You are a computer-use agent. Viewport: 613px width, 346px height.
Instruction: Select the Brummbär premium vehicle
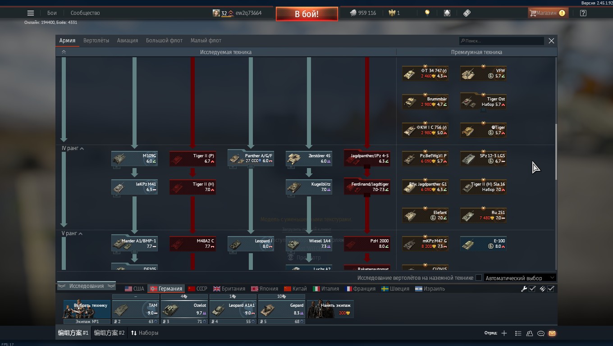[x=425, y=102]
